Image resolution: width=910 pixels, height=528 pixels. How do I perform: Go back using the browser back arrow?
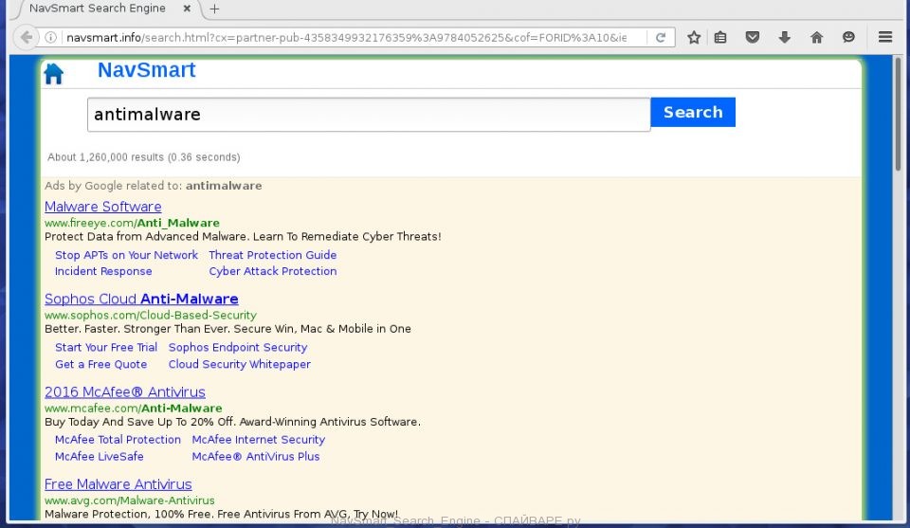(27, 38)
